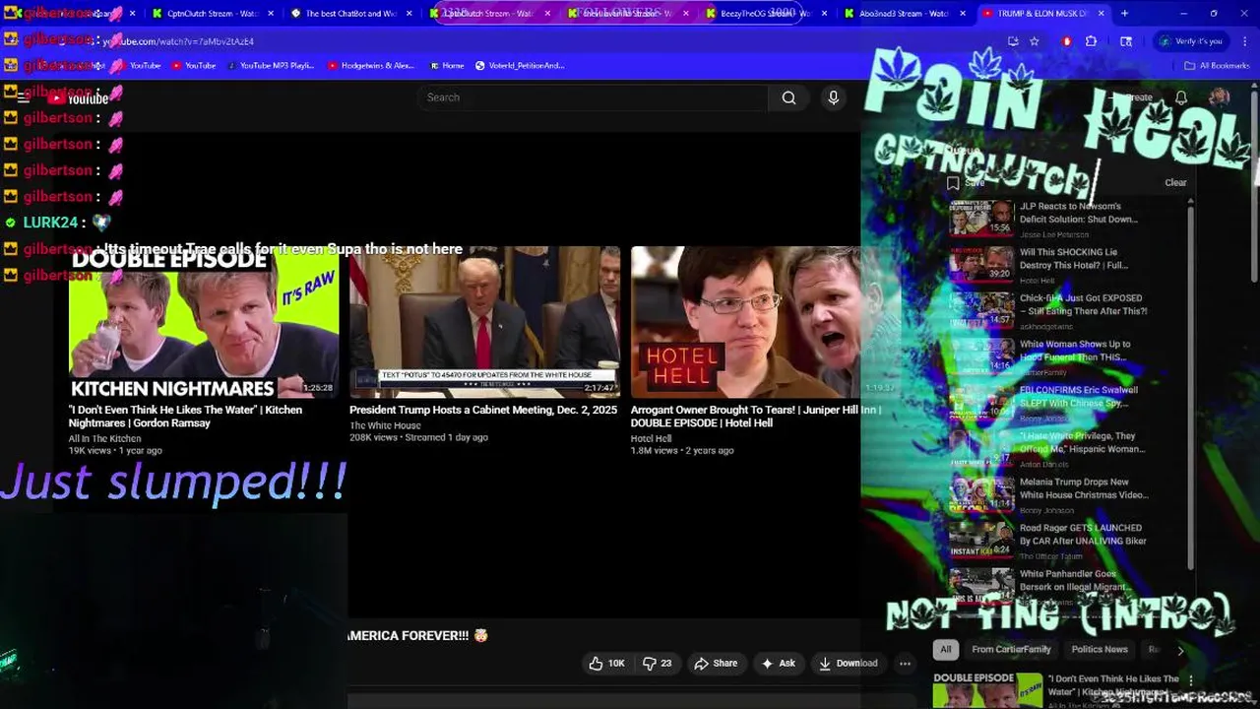This screenshot has height=709, width=1260.
Task: Open VoterId_PetitionAnd bookmark
Action: (x=520, y=66)
